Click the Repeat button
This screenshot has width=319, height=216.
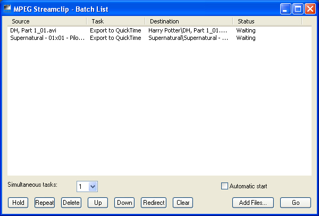coord(45,203)
